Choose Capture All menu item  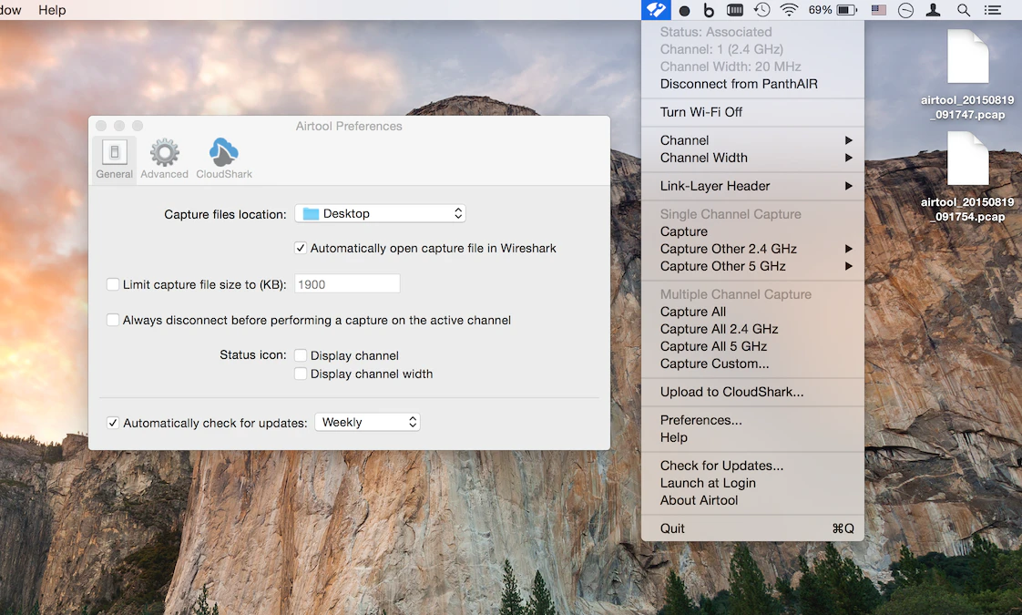click(x=752, y=312)
